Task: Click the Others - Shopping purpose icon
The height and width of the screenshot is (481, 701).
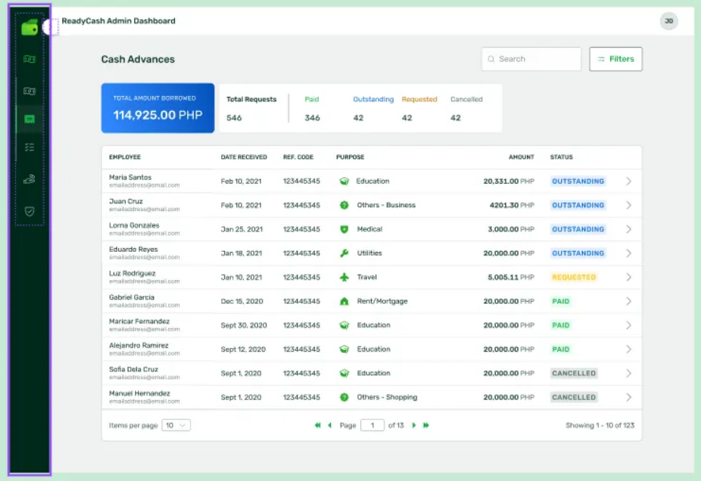Action: (x=344, y=398)
